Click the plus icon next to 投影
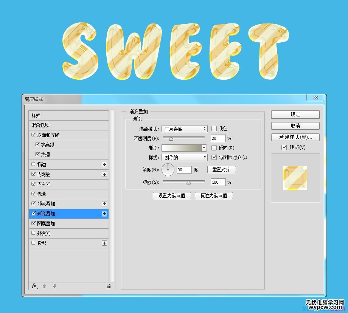Viewport: 348px width, 313px height. click(104, 243)
